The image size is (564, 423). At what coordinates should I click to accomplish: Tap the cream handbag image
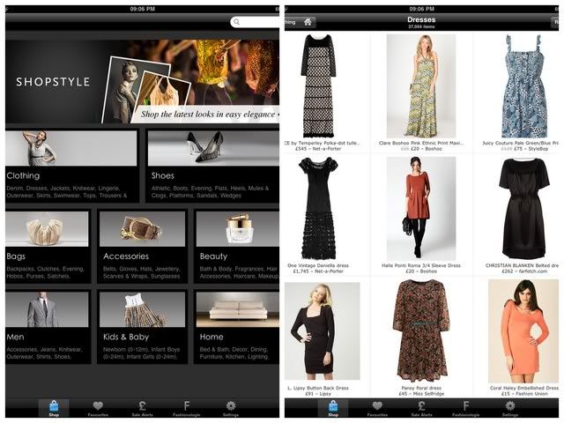point(47,229)
